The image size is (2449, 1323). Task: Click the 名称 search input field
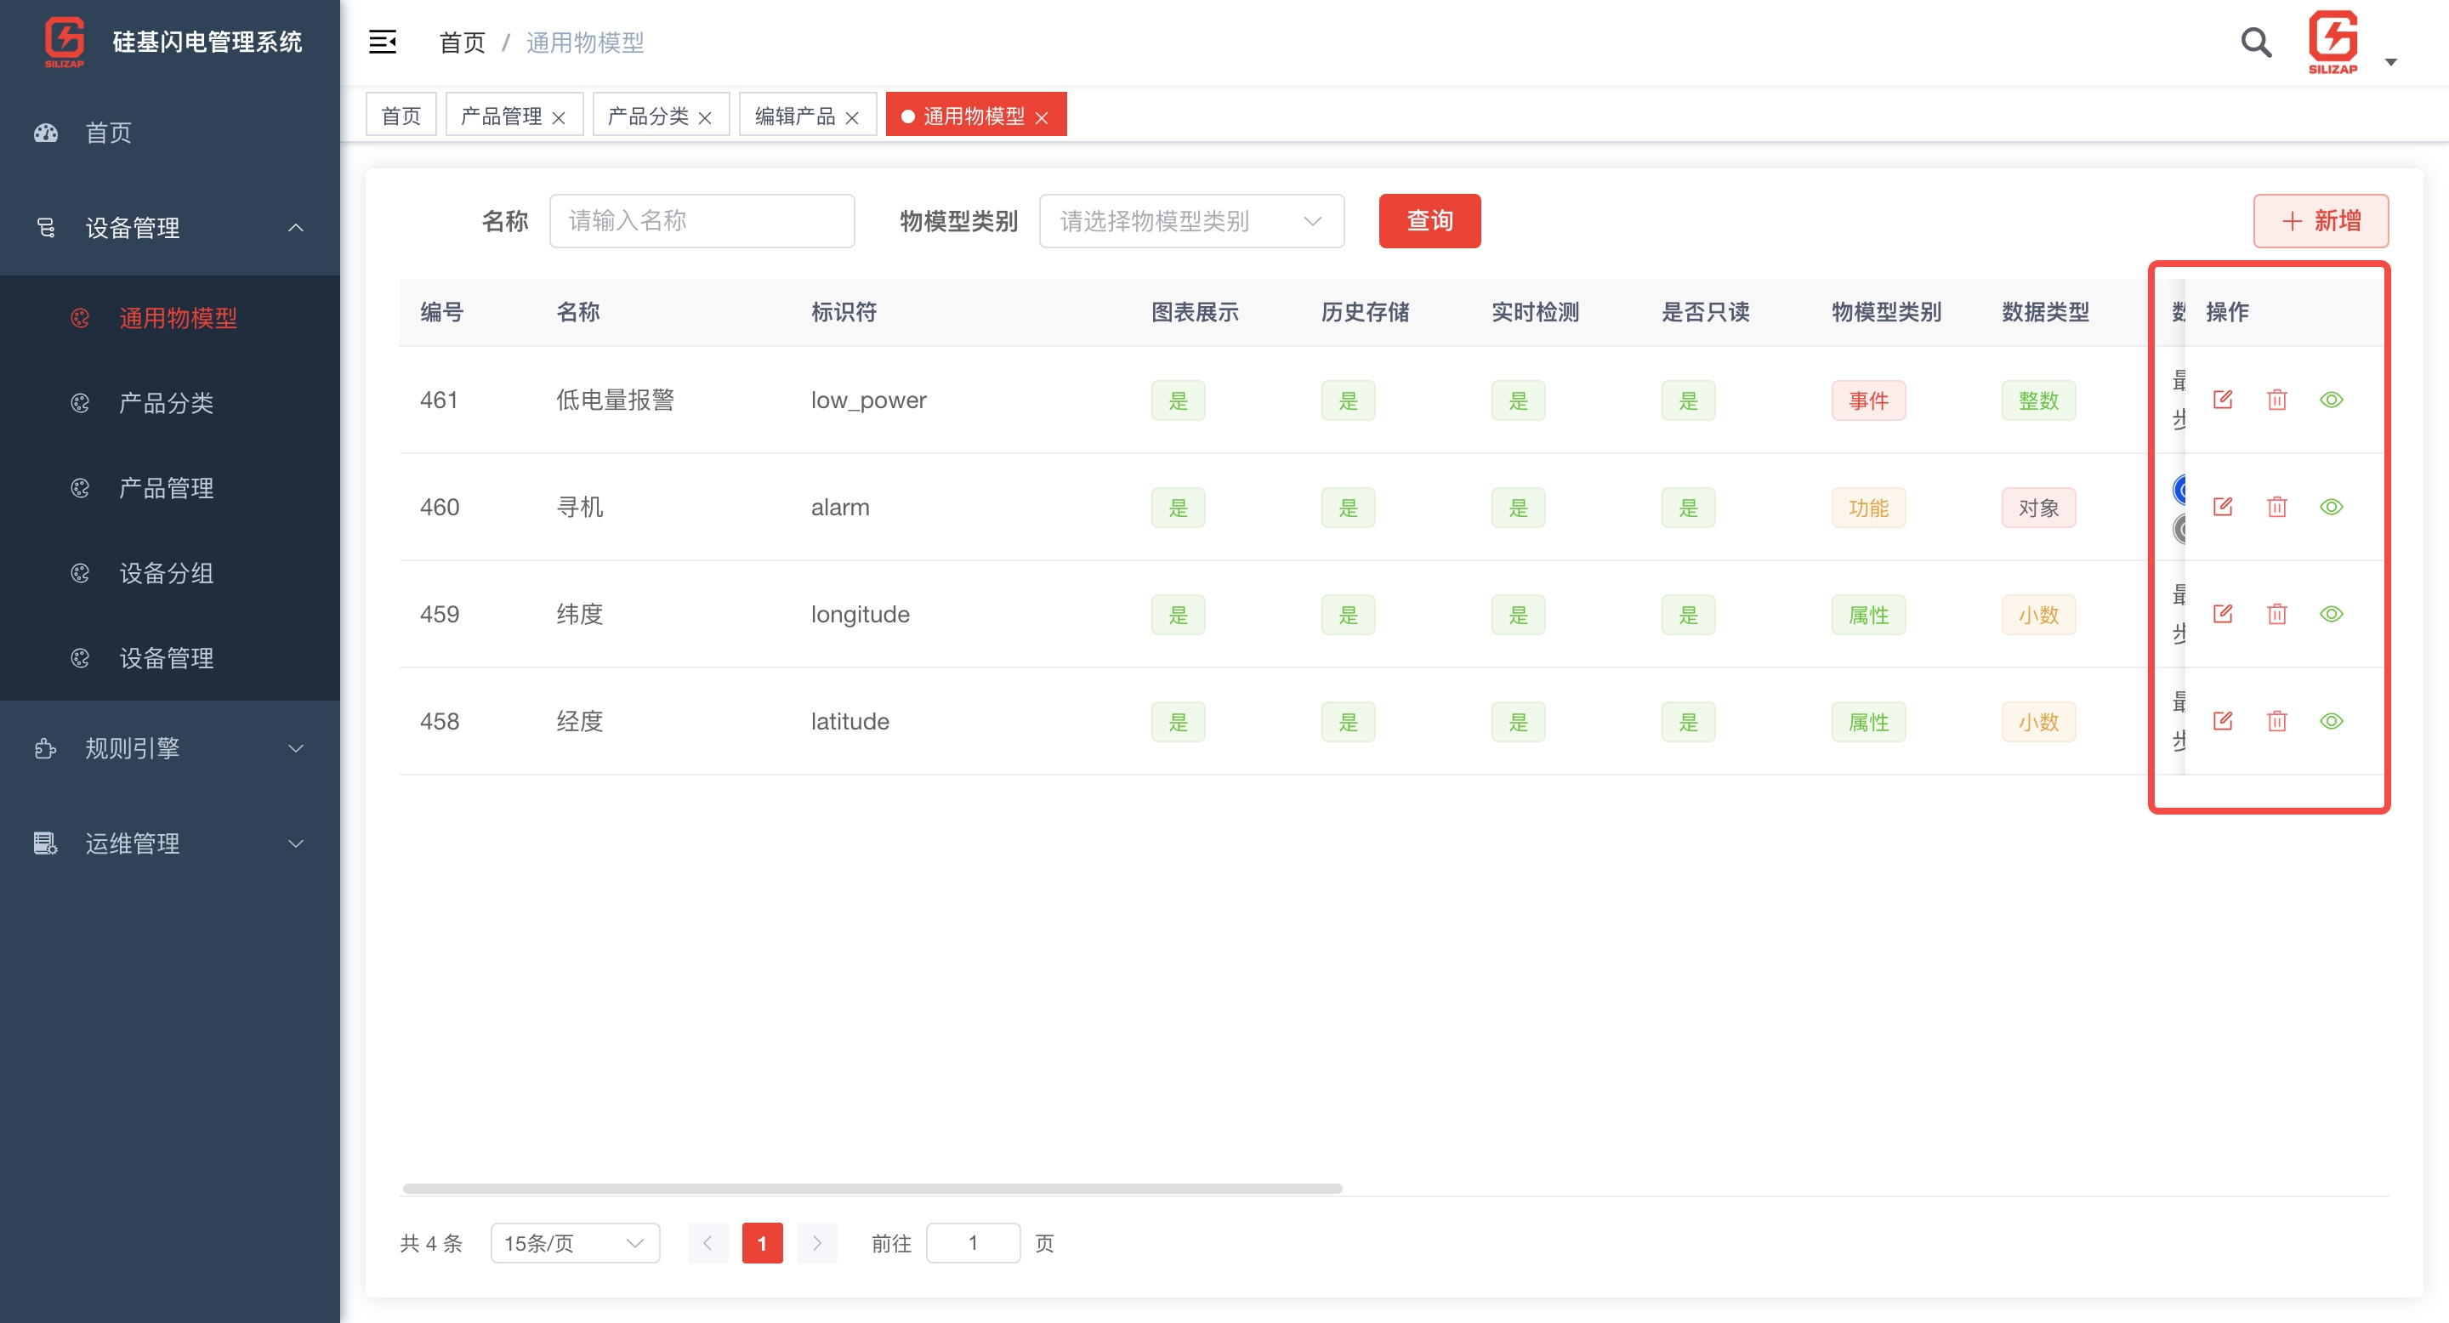tap(702, 221)
